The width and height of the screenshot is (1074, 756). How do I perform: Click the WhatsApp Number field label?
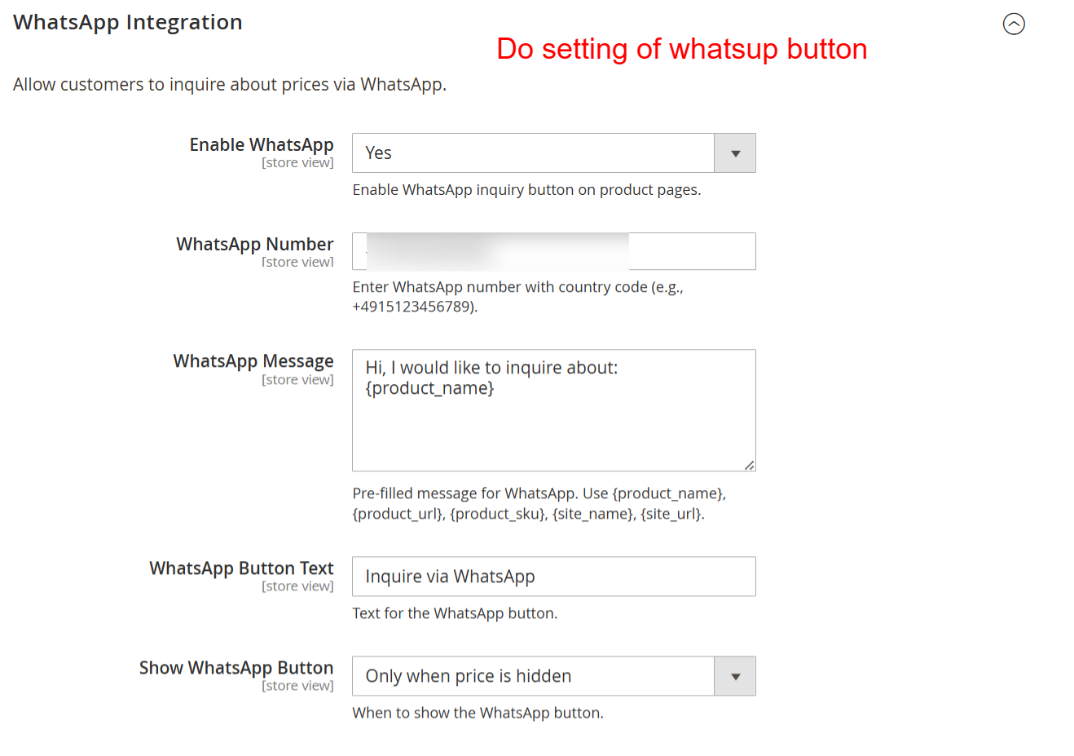point(255,244)
